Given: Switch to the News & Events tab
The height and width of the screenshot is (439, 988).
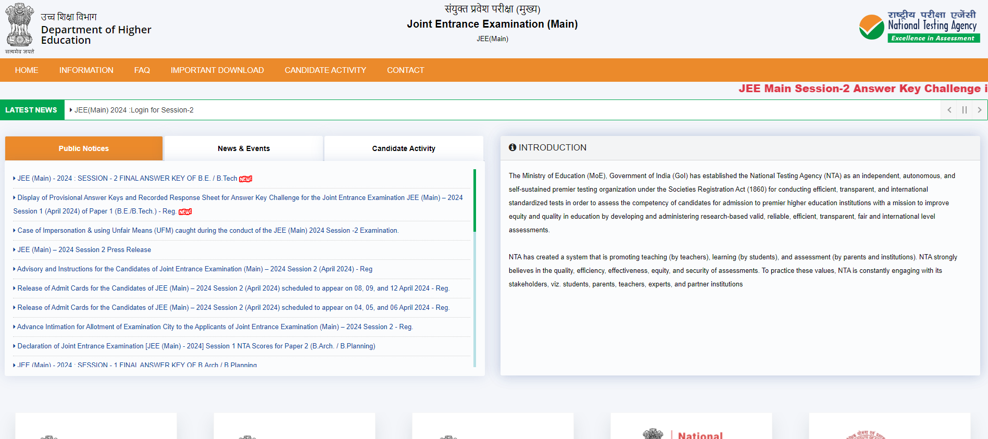Looking at the screenshot, I should (x=244, y=148).
